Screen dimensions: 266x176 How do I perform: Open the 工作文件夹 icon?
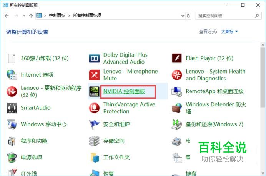(95, 158)
